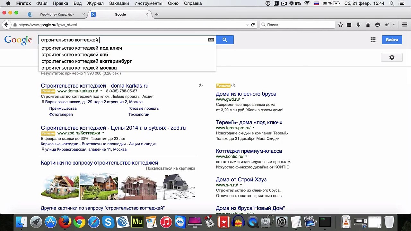Click the Firefox Поиск search field

click(297, 25)
